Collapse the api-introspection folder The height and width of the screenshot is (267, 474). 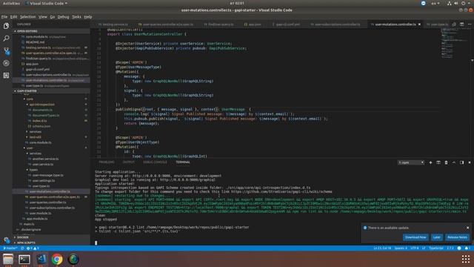42,105
